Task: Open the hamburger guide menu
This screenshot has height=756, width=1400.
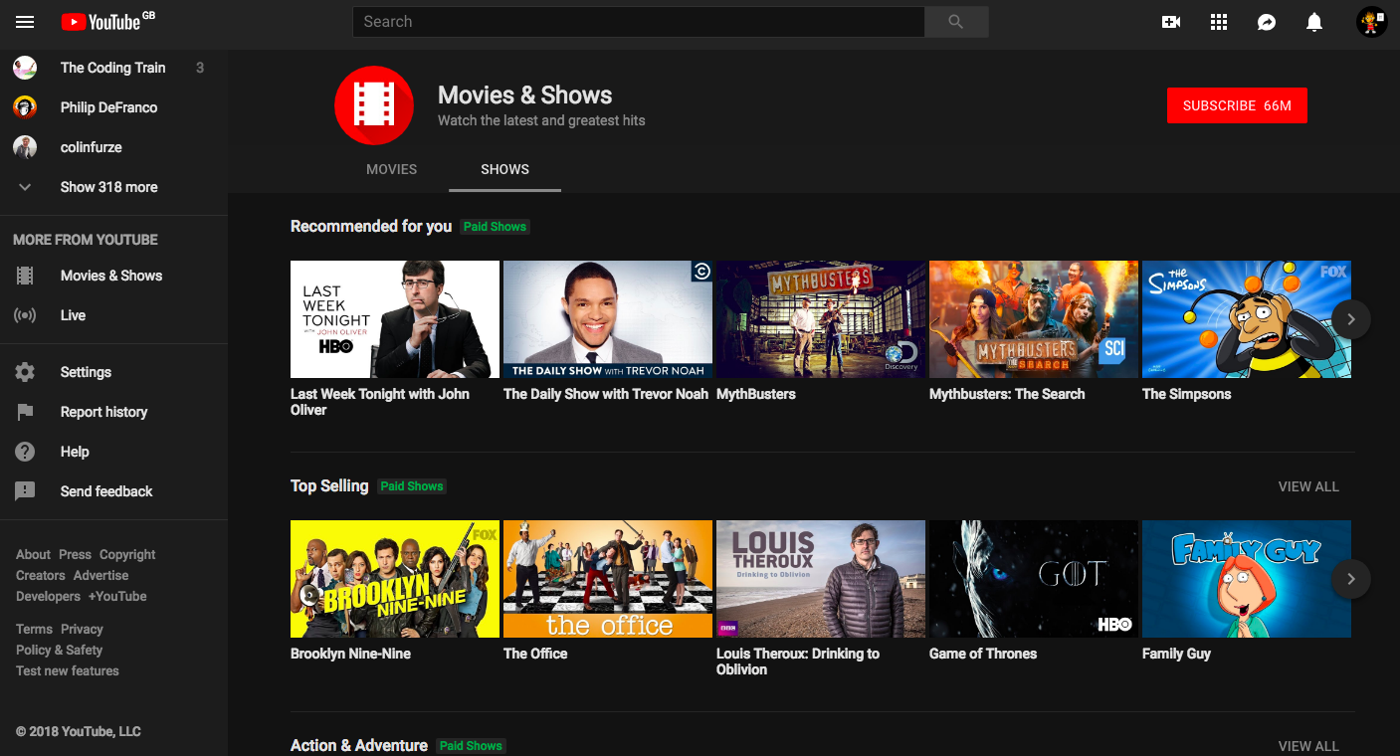Action: click(x=25, y=22)
